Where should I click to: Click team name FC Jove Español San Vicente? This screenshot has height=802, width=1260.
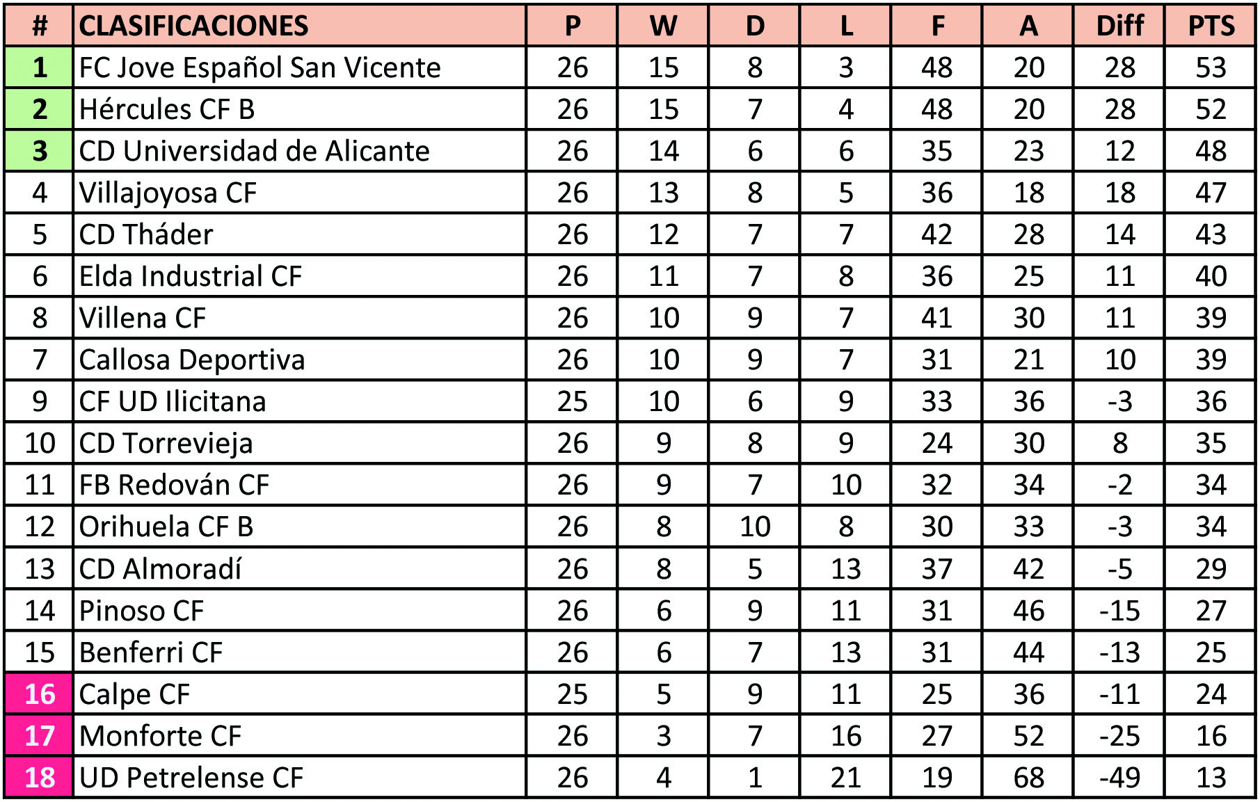coord(260,67)
